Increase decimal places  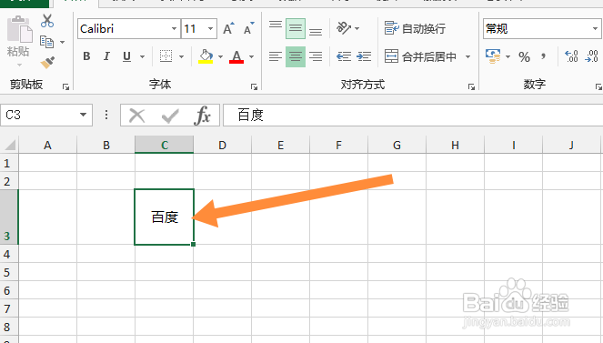tap(571, 56)
